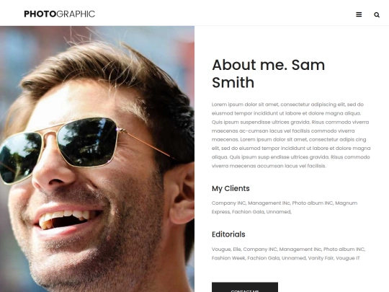Image resolution: width=389 pixels, height=292 pixels.
Task: Click the word Smith in the heading
Action: (x=233, y=82)
